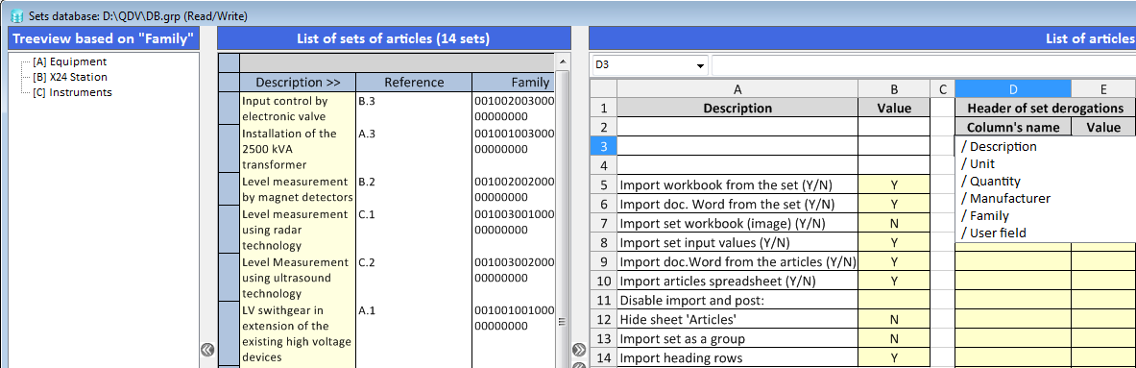Choose / Unit from the dropdown list
The image size is (1136, 368).
[x=979, y=163]
